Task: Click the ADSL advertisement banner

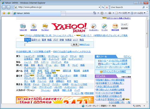Action: point(55,100)
